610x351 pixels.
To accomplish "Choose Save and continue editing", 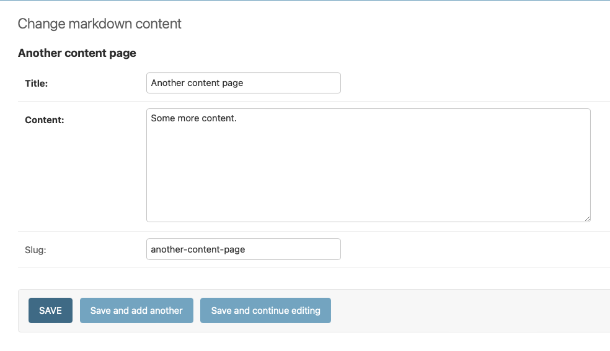I will point(266,310).
